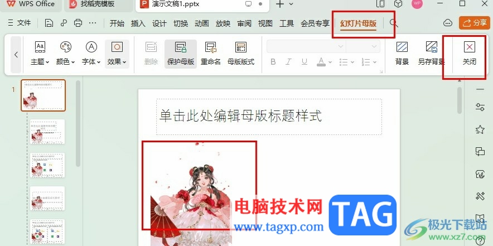Image resolution: width=493 pixels, height=246 pixels.
Task: Select the 幻灯片母版 tab
Action: [359, 23]
